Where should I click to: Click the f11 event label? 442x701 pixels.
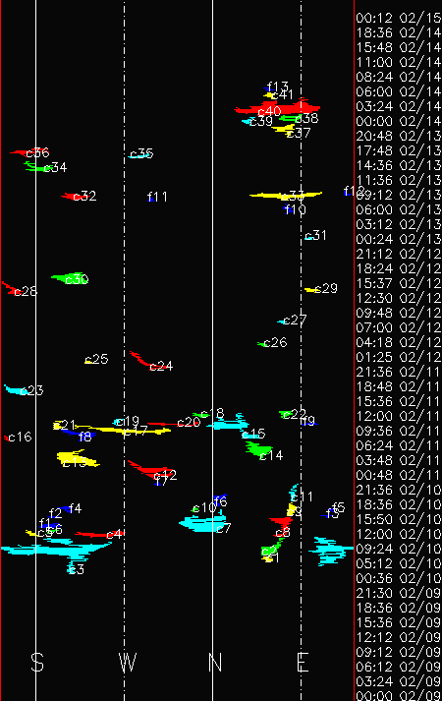coord(157,197)
